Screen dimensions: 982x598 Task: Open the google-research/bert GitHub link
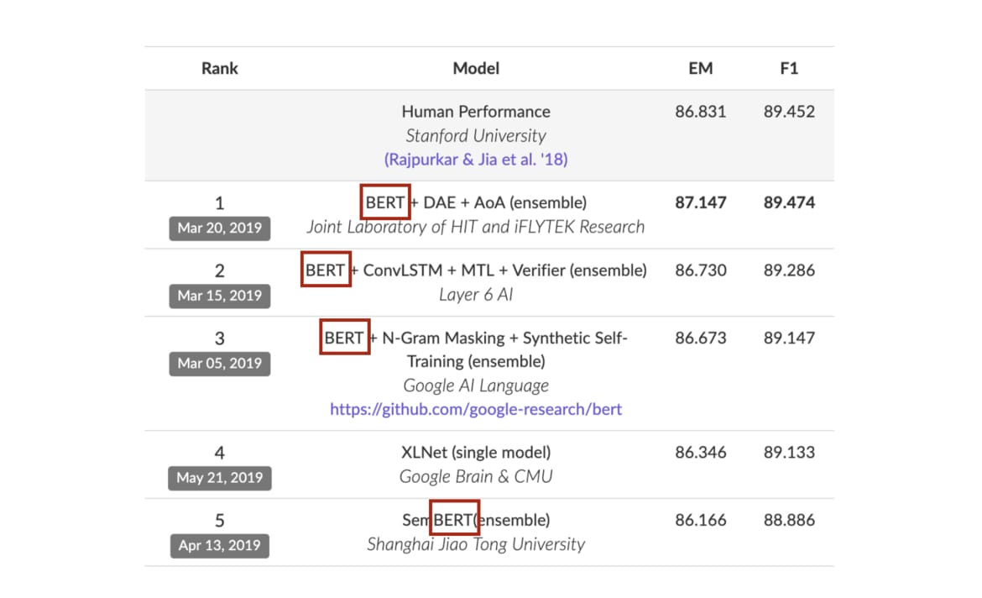(x=476, y=410)
